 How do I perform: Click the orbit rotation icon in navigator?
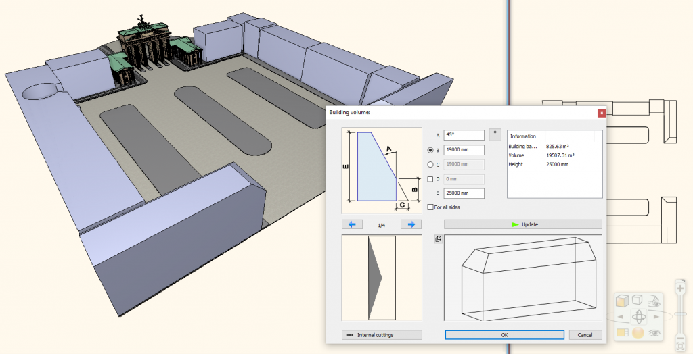[639, 316]
